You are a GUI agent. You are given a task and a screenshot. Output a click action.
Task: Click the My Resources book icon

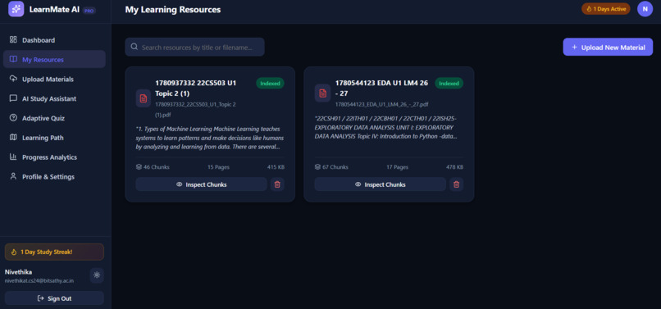pos(13,60)
